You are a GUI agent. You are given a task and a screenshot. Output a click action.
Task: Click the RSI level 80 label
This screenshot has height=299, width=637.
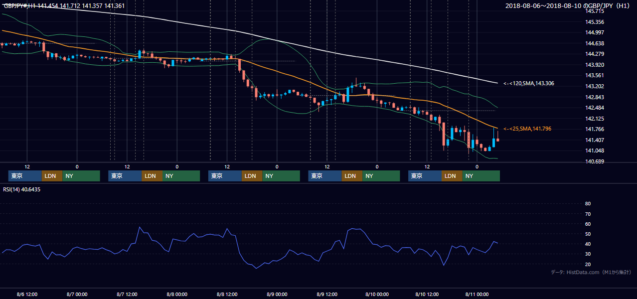[588, 204]
